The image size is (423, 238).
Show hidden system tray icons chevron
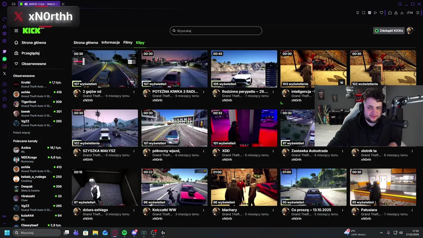click(381, 233)
